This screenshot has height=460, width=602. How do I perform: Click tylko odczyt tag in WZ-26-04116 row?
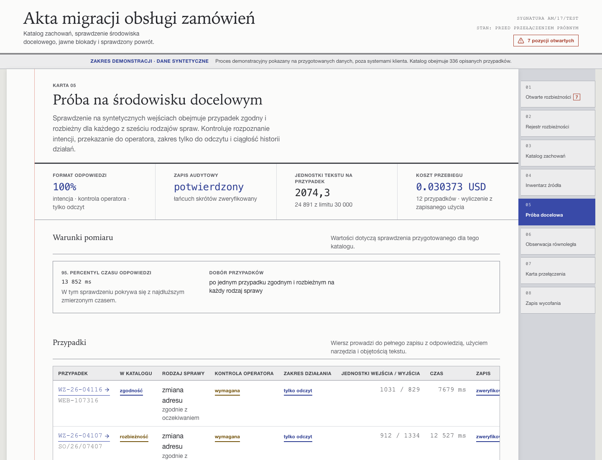pos(298,391)
